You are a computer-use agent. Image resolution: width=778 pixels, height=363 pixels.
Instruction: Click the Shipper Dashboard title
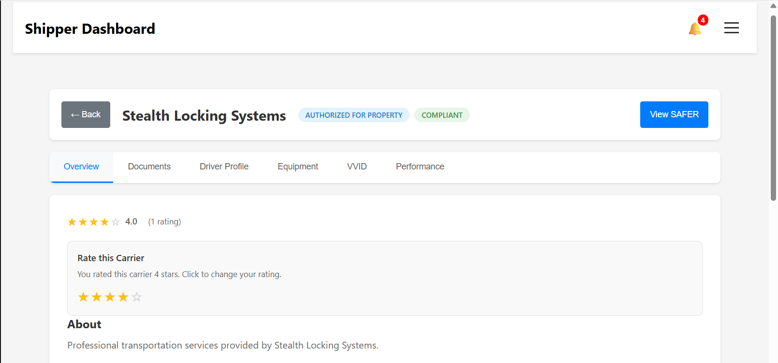(90, 29)
